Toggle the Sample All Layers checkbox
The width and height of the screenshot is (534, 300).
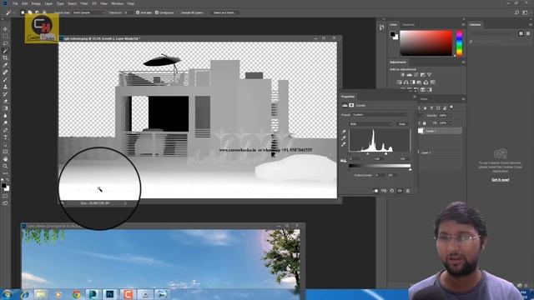tap(179, 12)
